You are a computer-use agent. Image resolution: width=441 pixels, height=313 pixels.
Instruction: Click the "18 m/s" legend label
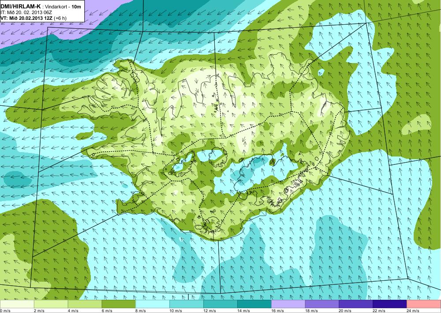click(x=311, y=311)
